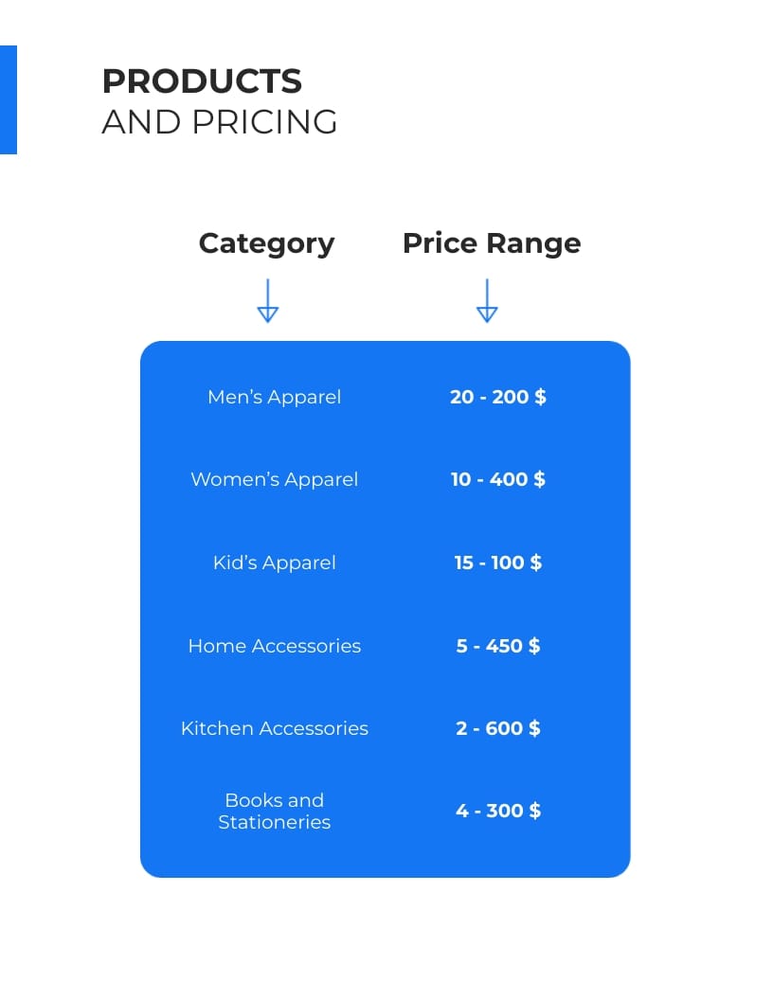Viewport: 773px width, 1000px height.
Task: Click the PRODUCTS title text
Action: click(x=202, y=81)
